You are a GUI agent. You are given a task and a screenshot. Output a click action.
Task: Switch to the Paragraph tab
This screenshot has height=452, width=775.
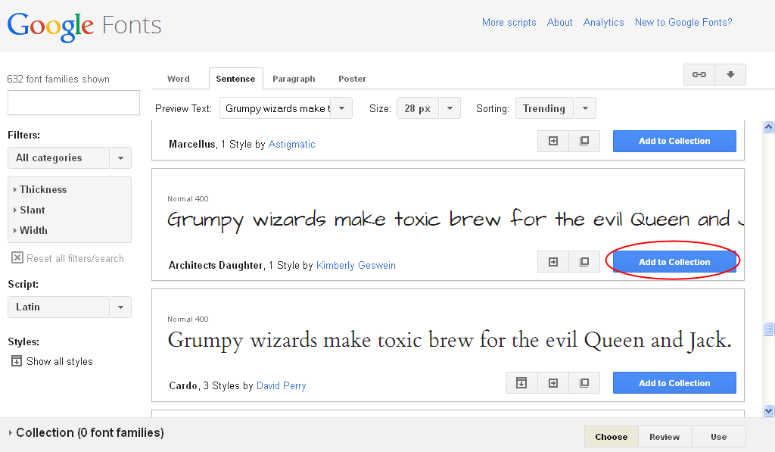point(294,79)
